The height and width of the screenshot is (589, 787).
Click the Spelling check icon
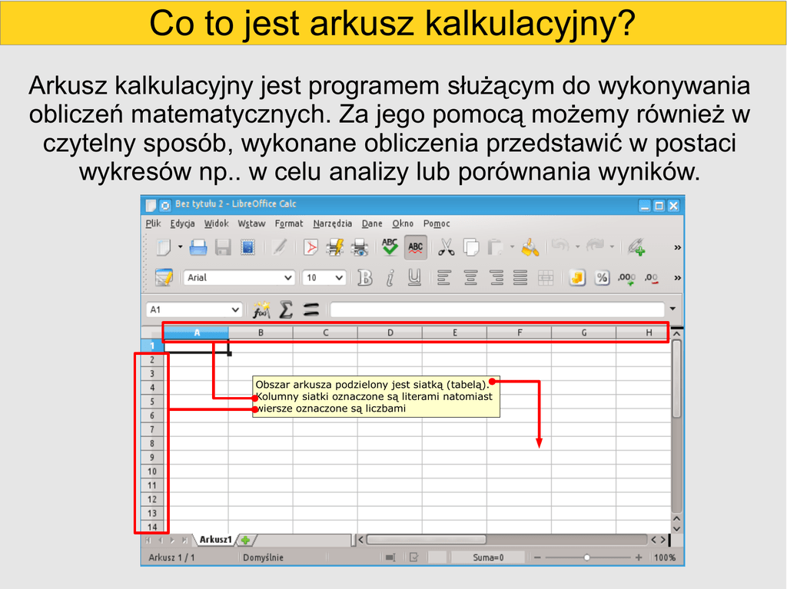click(390, 247)
